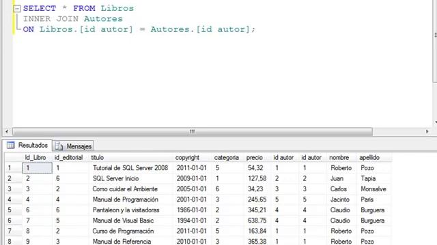
Task: Click 'Autores' after INNER JOIN in query
Action: coord(103,19)
